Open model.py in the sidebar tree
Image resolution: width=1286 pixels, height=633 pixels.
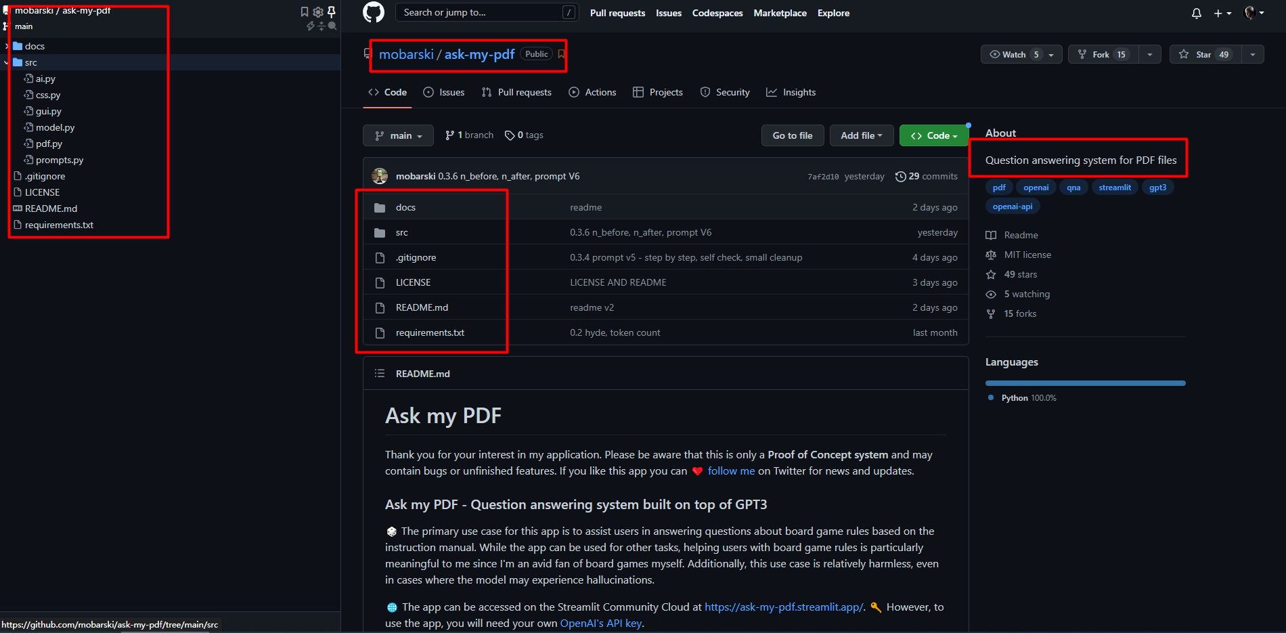tap(55, 127)
